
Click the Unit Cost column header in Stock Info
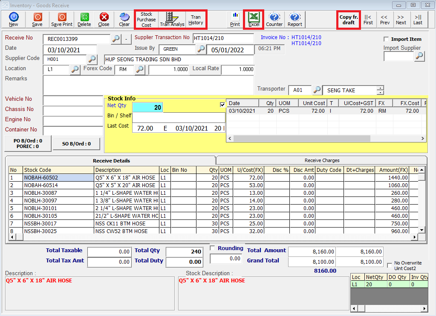(x=313, y=103)
